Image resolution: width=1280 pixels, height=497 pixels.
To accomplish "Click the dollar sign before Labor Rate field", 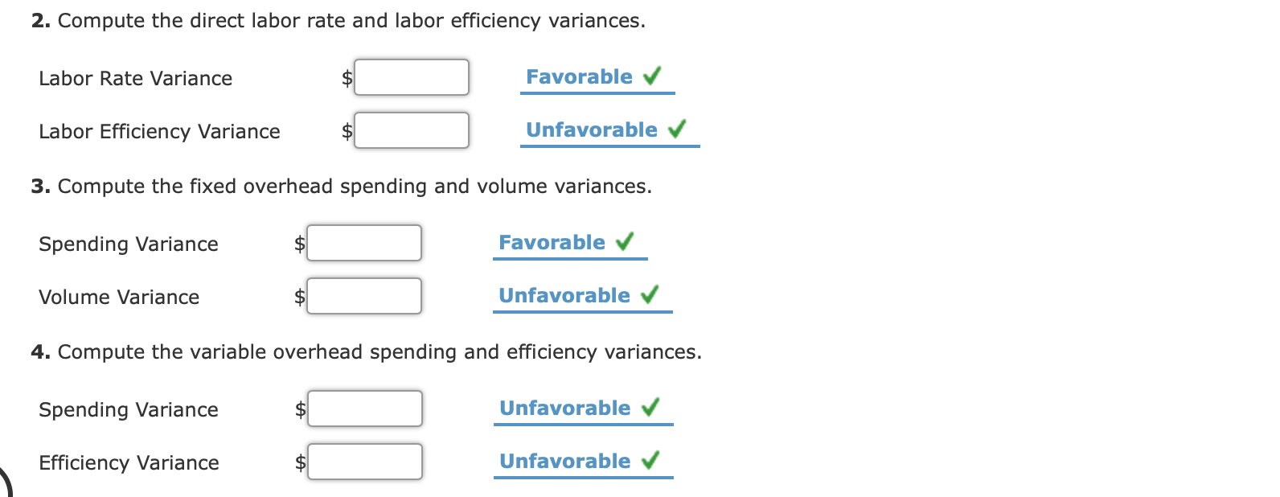I will (347, 78).
